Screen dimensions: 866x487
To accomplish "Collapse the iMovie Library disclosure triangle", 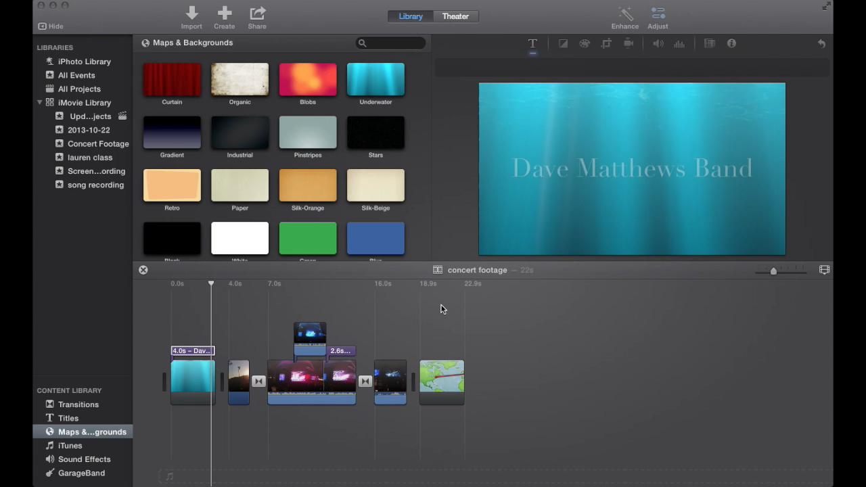I will coord(40,102).
